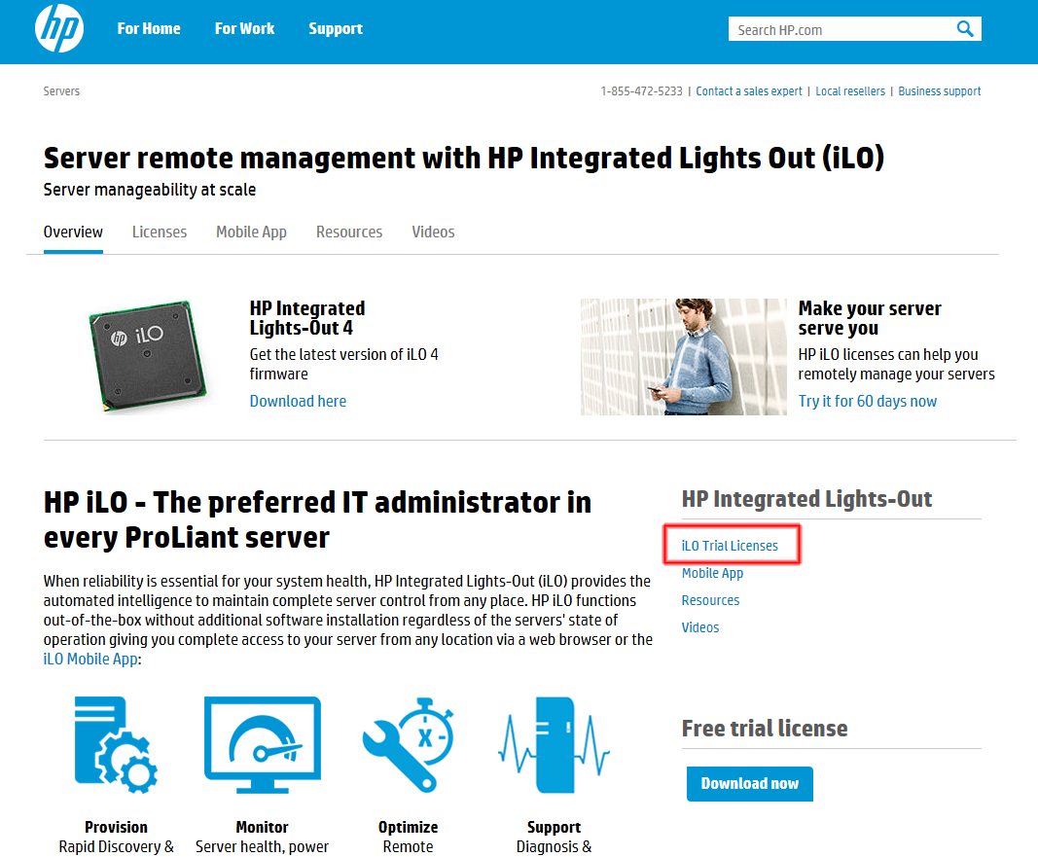Click the iLO Mobile App inline link
This screenshot has width=1038, height=857.
[x=90, y=660]
